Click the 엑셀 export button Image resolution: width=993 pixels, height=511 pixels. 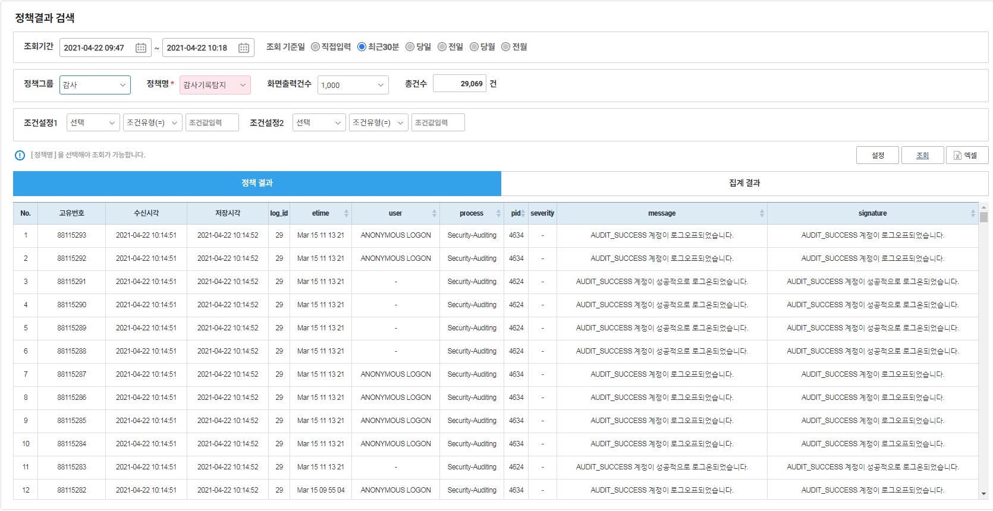(x=967, y=155)
